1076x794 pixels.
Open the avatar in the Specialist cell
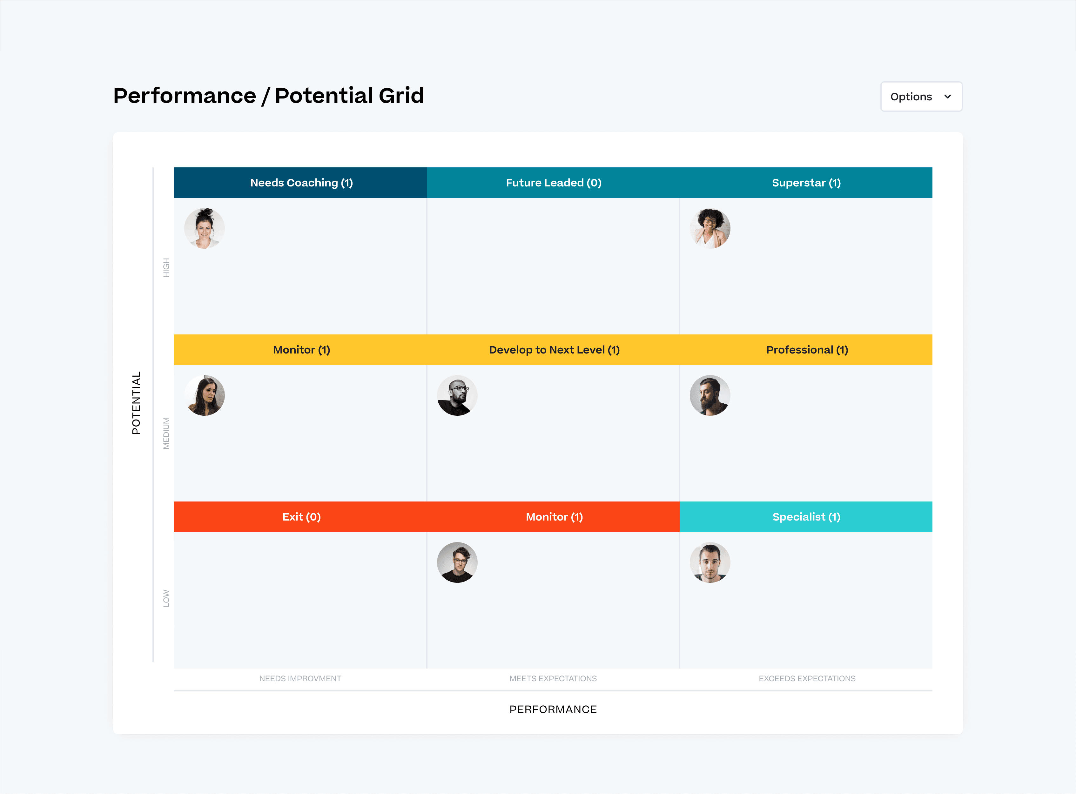(710, 562)
